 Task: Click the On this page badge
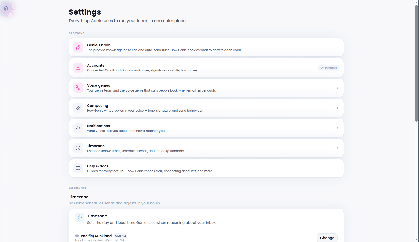click(x=329, y=68)
